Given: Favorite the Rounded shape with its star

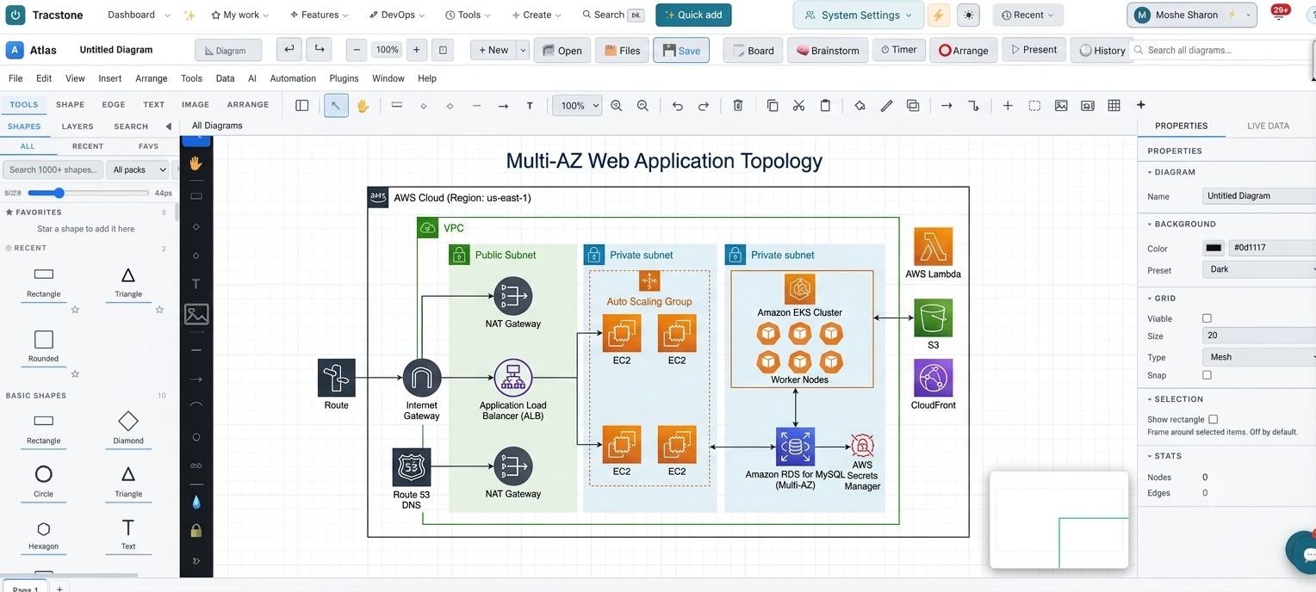Looking at the screenshot, I should click(x=75, y=373).
